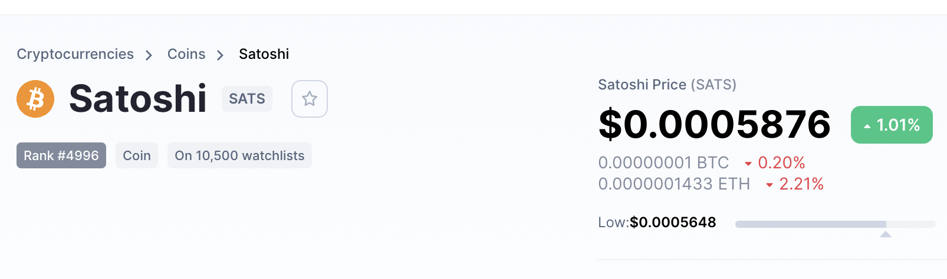Click red down arrow beside 2.21%
This screenshot has height=279, width=947.
point(770,185)
